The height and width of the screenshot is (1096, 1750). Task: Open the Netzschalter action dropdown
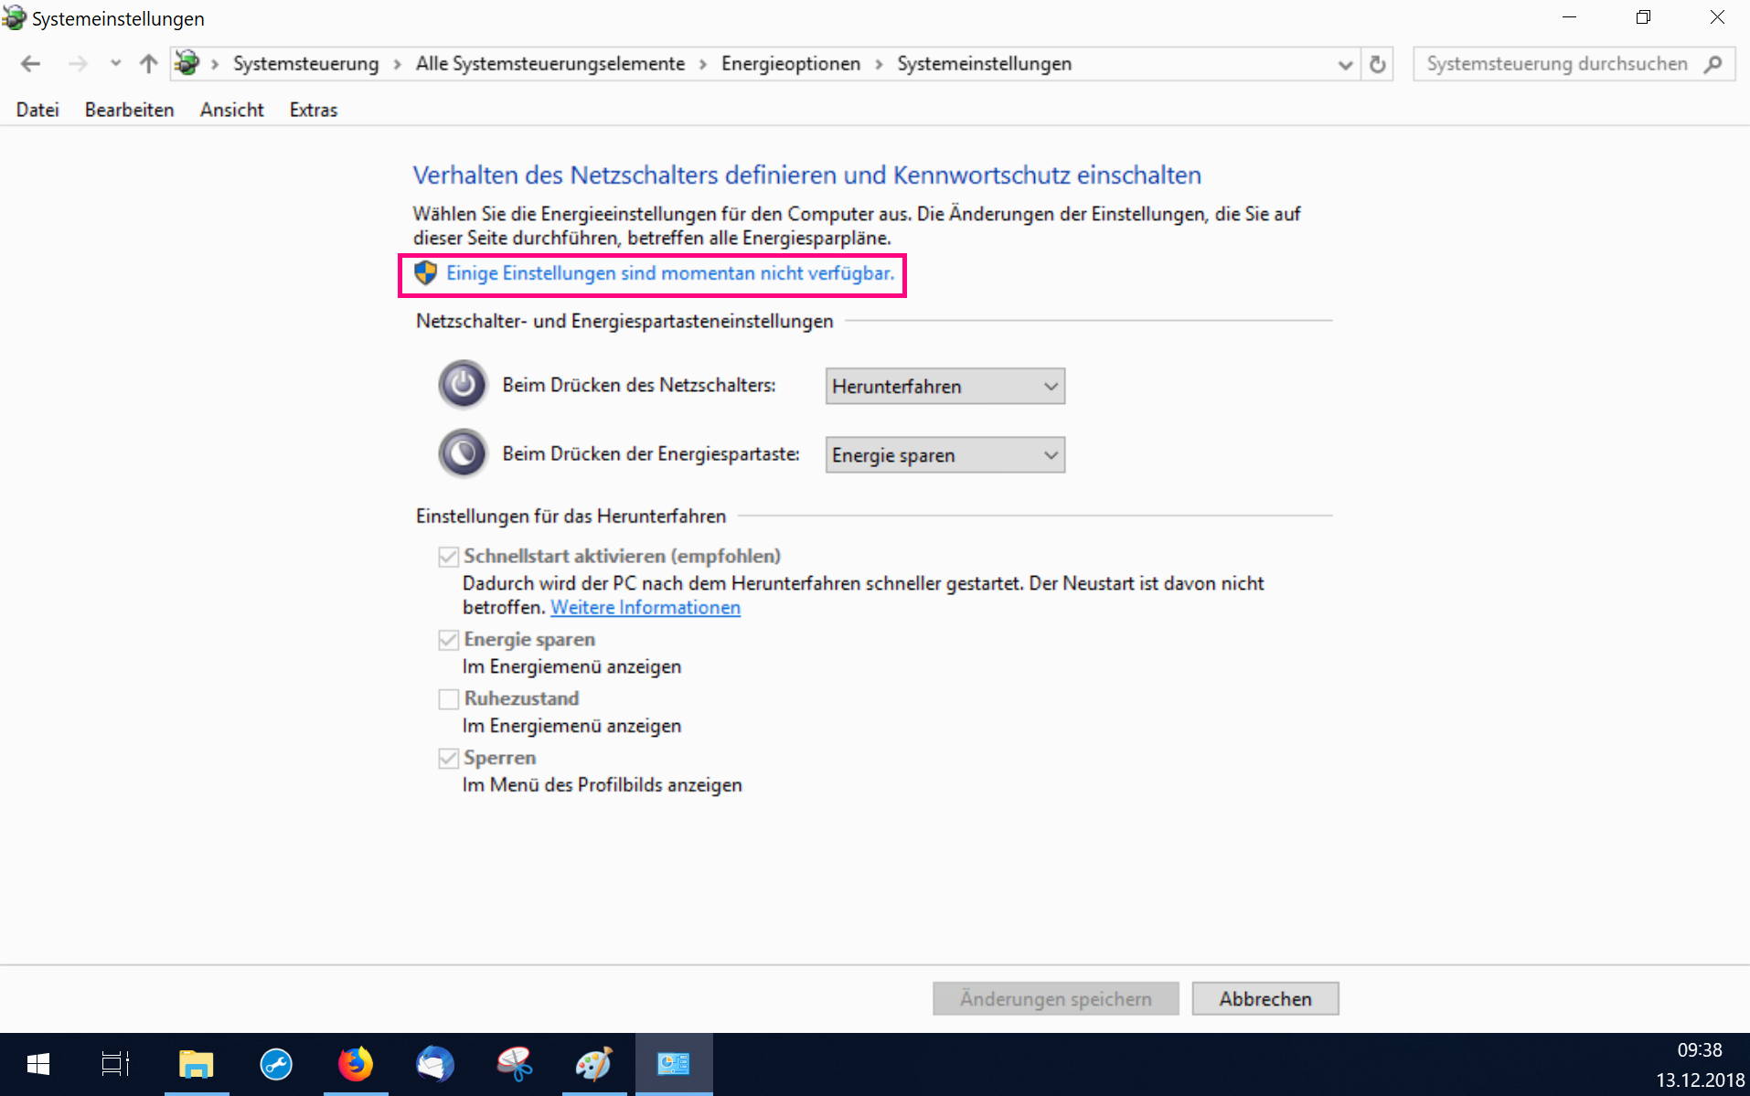pos(944,387)
